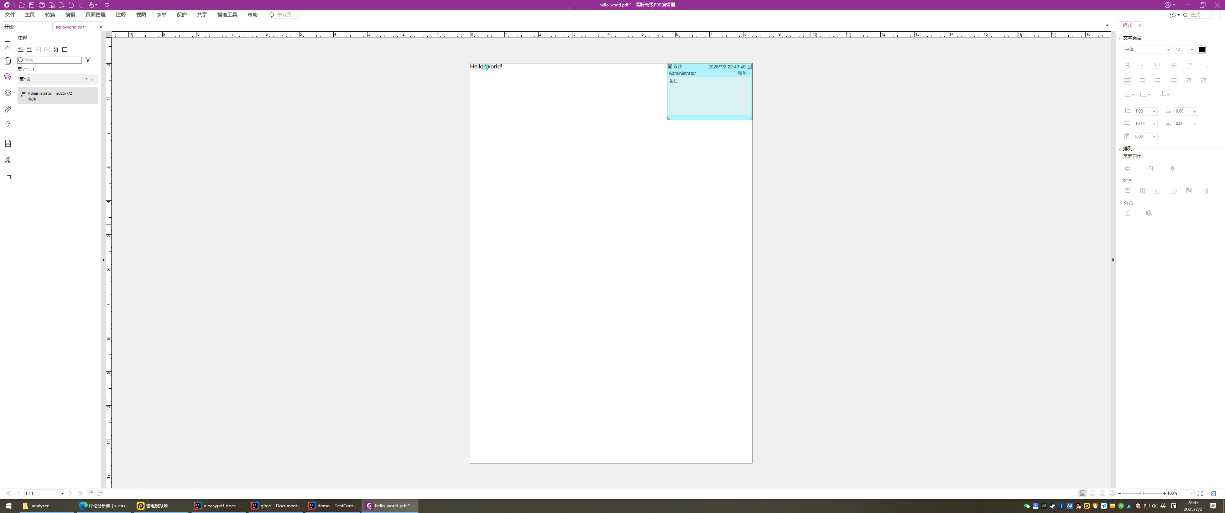Enter full screen mode
Image resolution: width=1225 pixels, height=513 pixels.
tap(1200, 493)
